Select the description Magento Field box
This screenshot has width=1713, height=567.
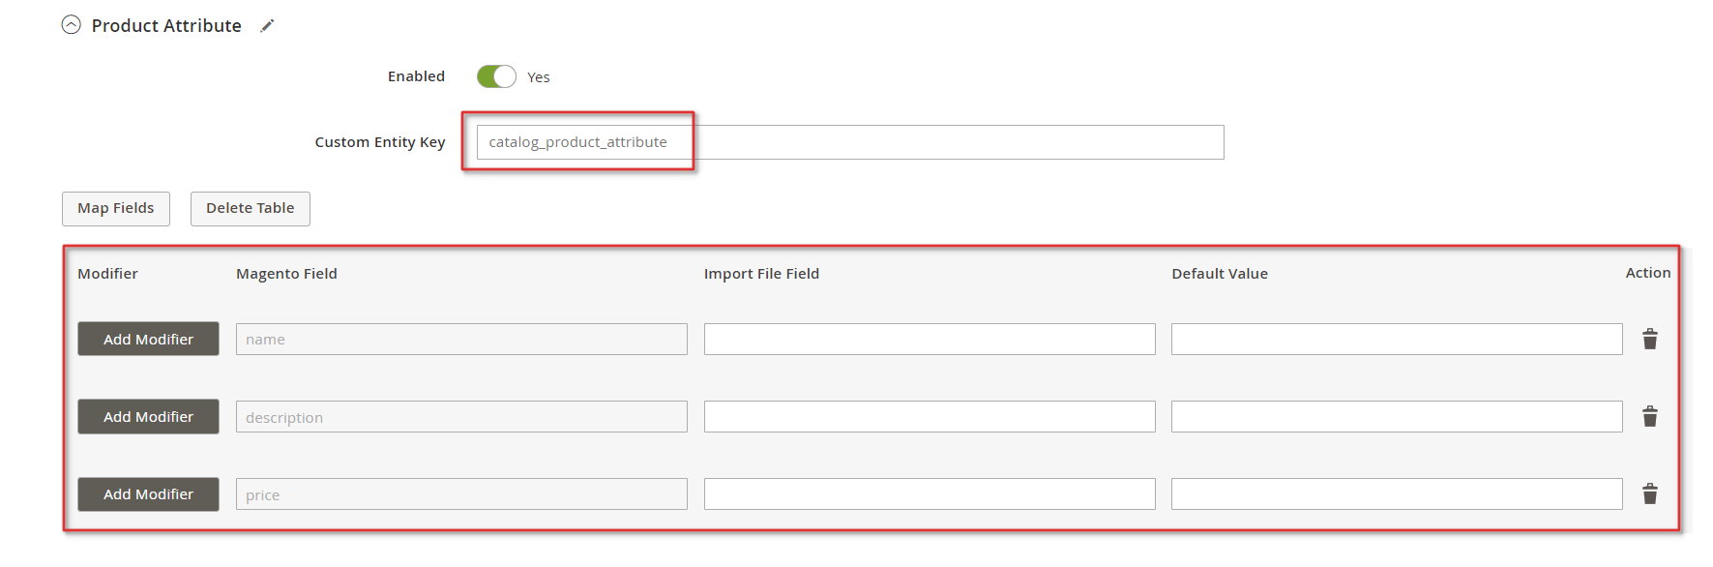click(461, 417)
